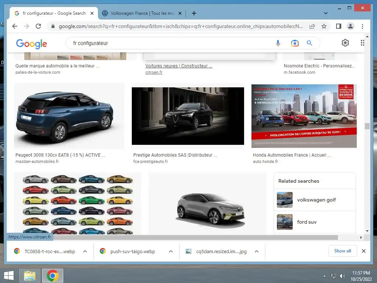Viewport: 377px width, 283px height.
Task: View site information via the lock icon
Action: (x=53, y=26)
